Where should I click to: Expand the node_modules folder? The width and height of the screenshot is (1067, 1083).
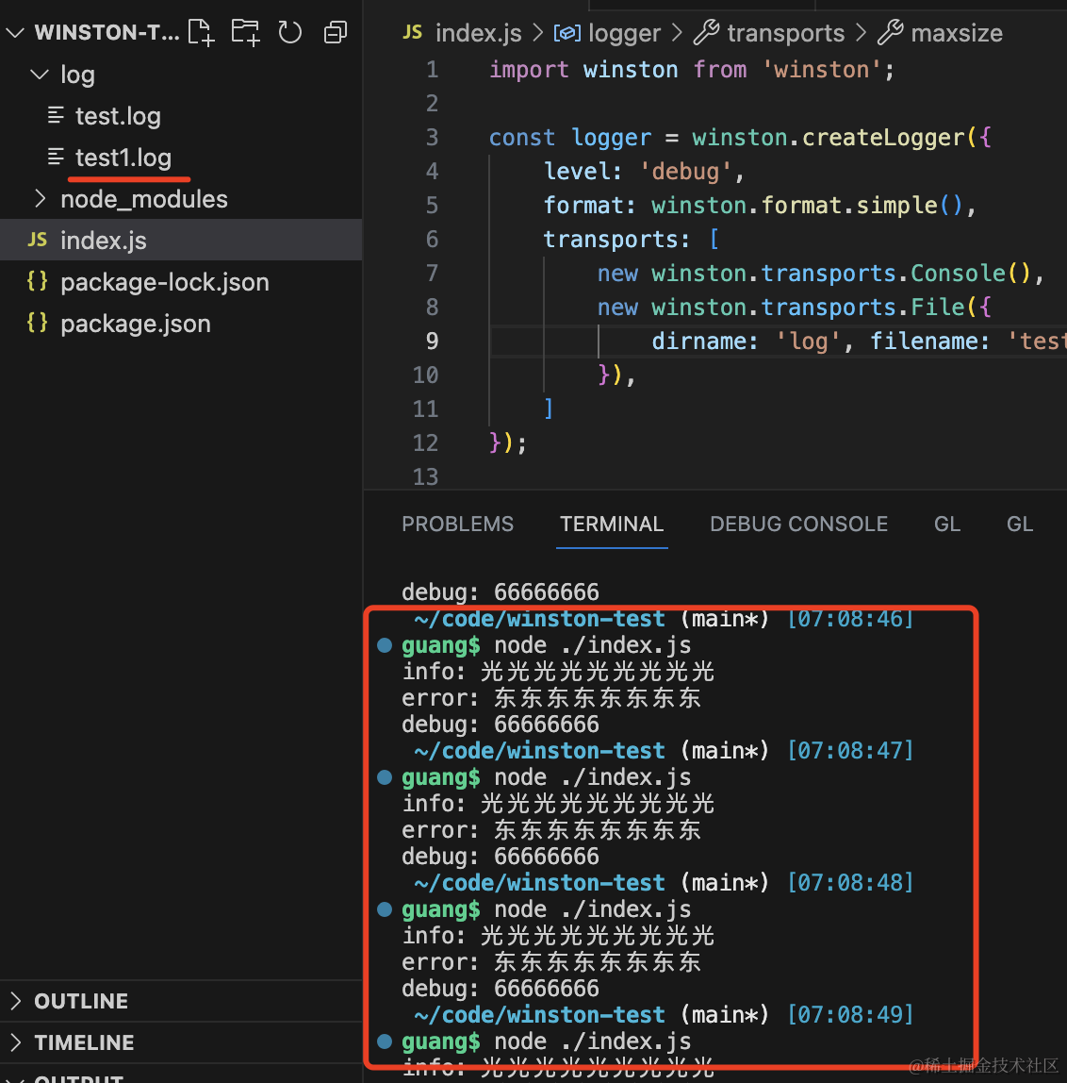point(40,199)
